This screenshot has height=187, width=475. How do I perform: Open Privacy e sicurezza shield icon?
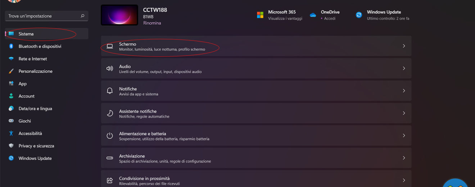11,146
